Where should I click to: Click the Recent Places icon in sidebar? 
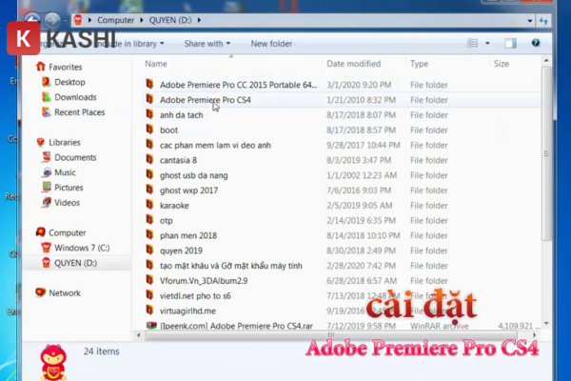click(x=46, y=112)
